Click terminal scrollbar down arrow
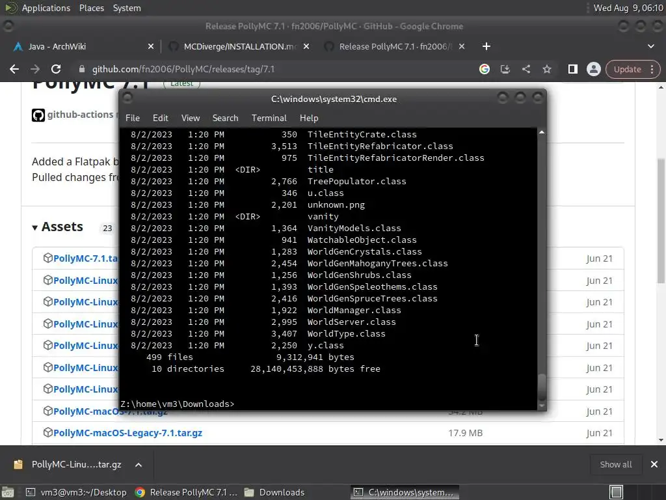This screenshot has height=500, width=666. [x=542, y=406]
